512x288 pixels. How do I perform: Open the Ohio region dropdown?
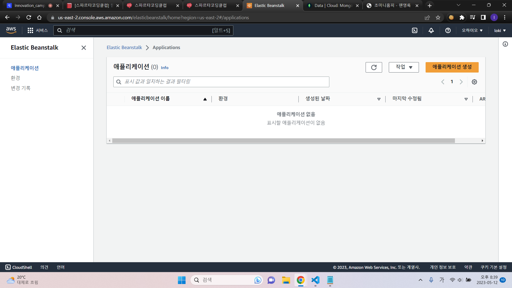(472, 30)
